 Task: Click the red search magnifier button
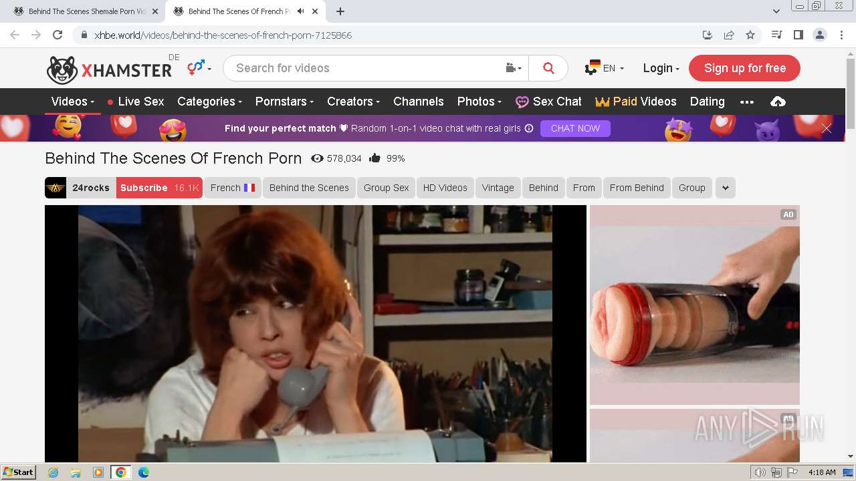point(548,68)
